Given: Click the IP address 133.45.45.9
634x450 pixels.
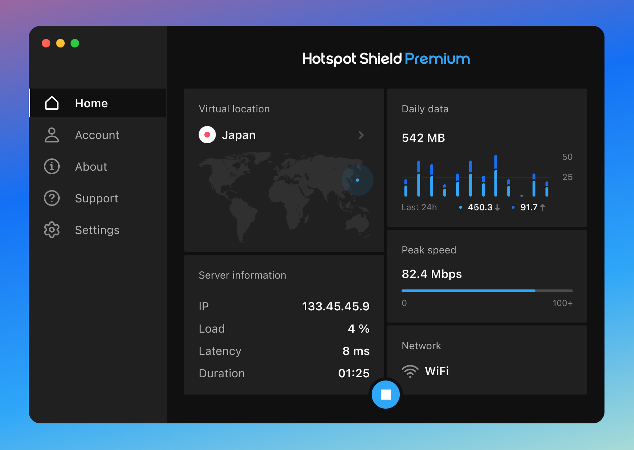Looking at the screenshot, I should (336, 306).
